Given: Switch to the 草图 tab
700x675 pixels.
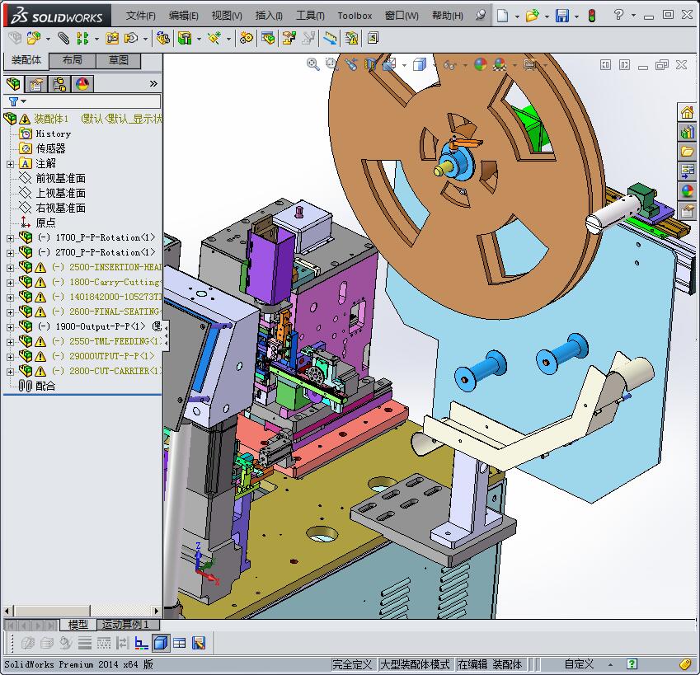Looking at the screenshot, I should point(118,60).
